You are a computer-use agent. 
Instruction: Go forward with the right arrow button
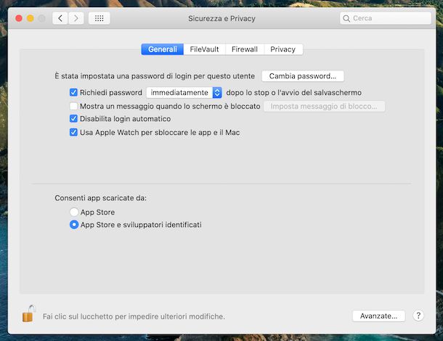tap(76, 18)
